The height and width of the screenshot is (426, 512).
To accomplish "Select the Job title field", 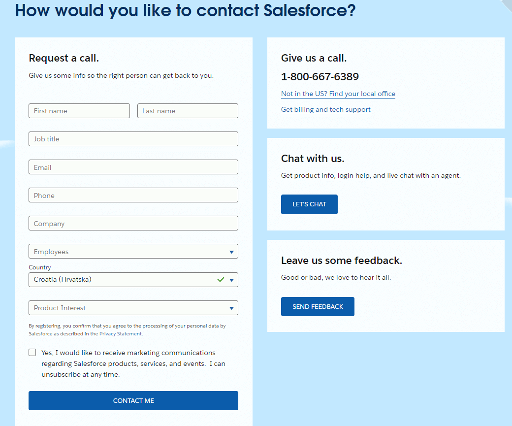I will click(133, 139).
